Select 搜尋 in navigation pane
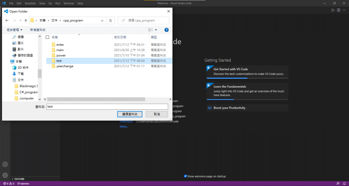This screenshot has width=349, height=186. point(18,37)
